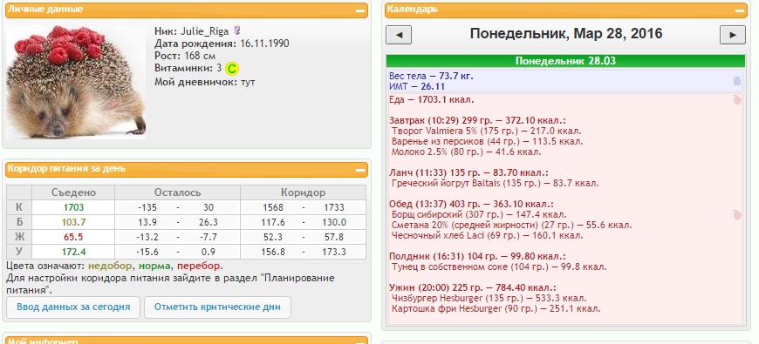This screenshot has width=759, height=344.
Task: Open Ввод данных за сегодня
Action: [73, 307]
